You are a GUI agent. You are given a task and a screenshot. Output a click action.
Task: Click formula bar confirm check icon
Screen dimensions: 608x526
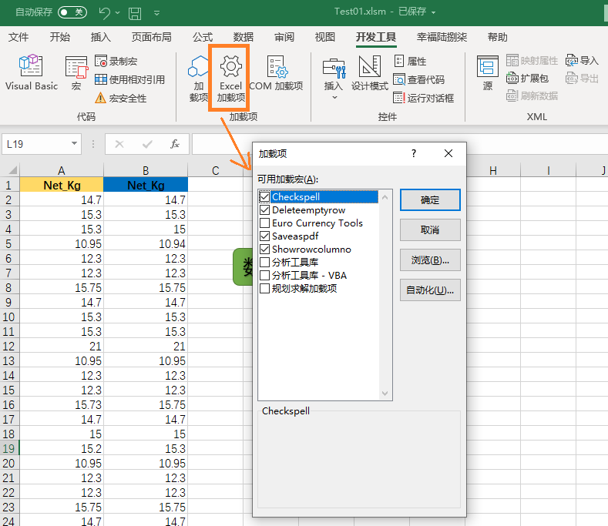[147, 144]
